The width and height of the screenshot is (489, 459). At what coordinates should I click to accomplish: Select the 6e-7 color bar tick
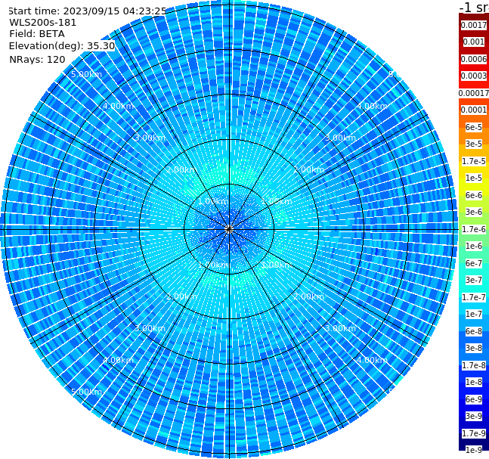click(474, 263)
